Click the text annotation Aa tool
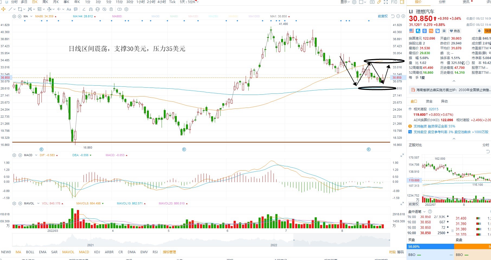The height and width of the screenshot is (260, 491). [69, 9]
